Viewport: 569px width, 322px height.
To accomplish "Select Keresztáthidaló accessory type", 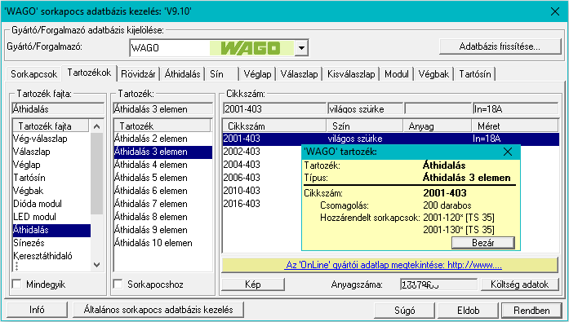I will pos(51,256).
